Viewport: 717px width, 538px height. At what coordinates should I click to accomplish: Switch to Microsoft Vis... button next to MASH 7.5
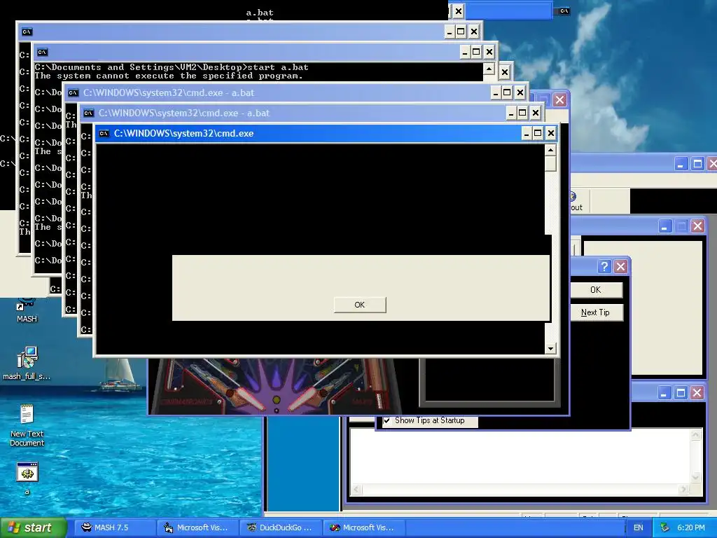pyautogui.click(x=197, y=527)
